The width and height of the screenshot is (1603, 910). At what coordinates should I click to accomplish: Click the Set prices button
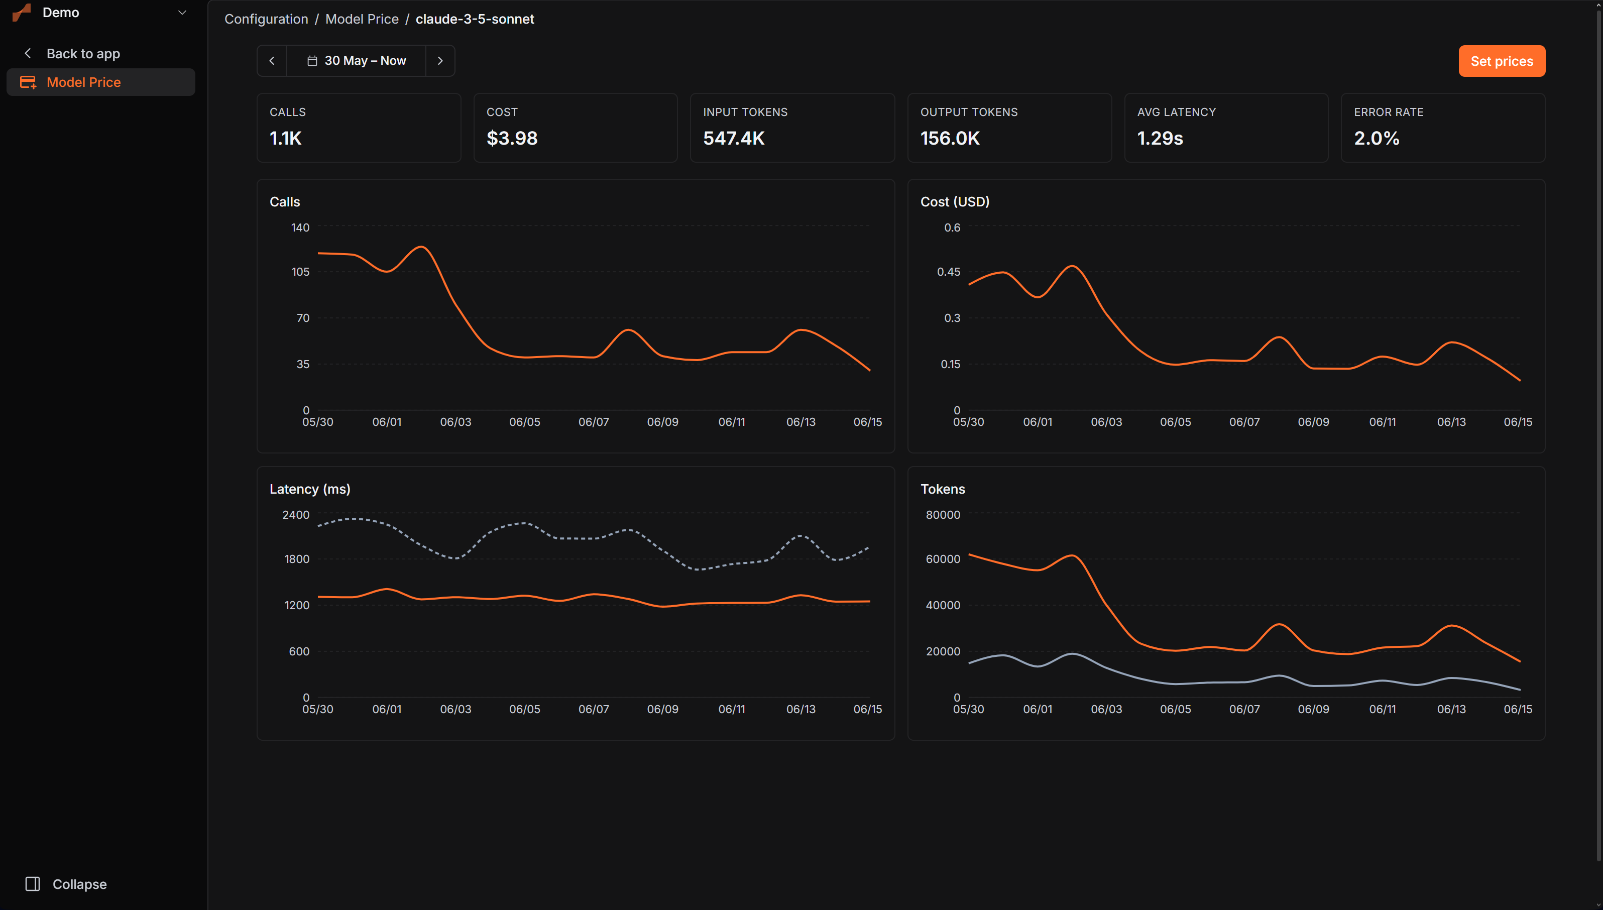(1502, 61)
